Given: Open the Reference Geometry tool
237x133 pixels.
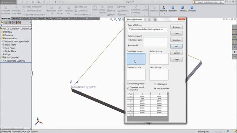Looking at the screenshot, I should tap(136, 10).
